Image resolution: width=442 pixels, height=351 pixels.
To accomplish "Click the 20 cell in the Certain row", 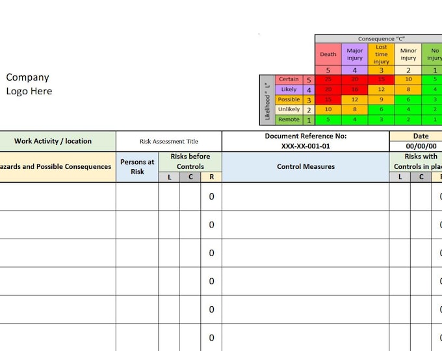I will click(x=355, y=79).
